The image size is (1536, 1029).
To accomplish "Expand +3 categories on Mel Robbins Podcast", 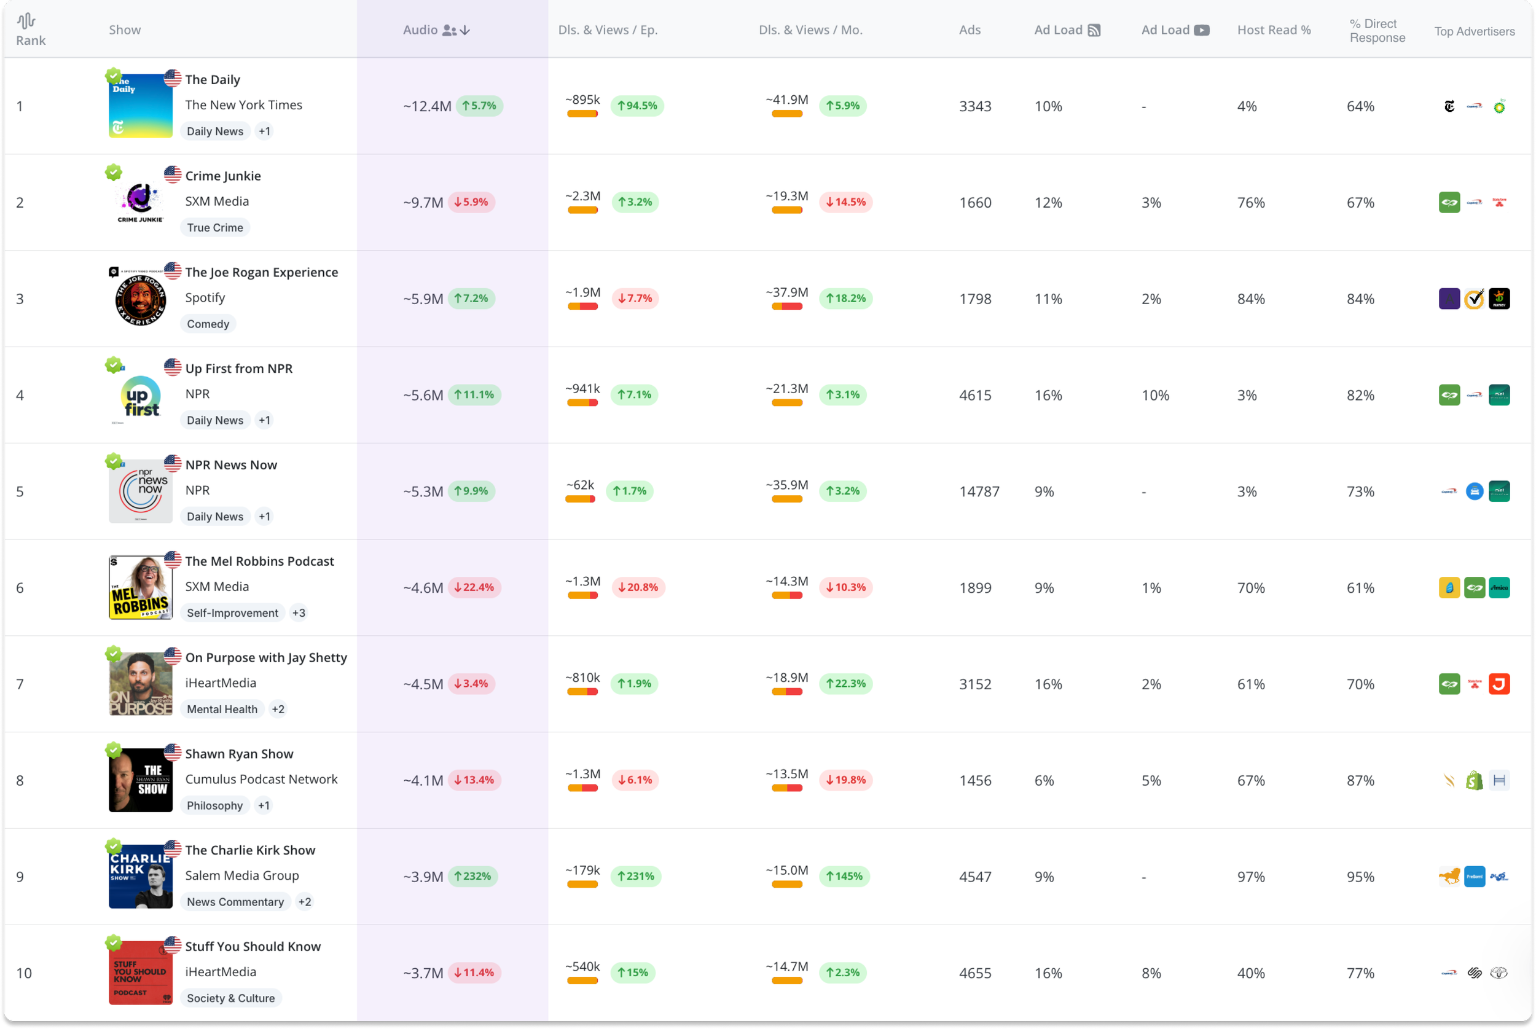I will point(299,613).
